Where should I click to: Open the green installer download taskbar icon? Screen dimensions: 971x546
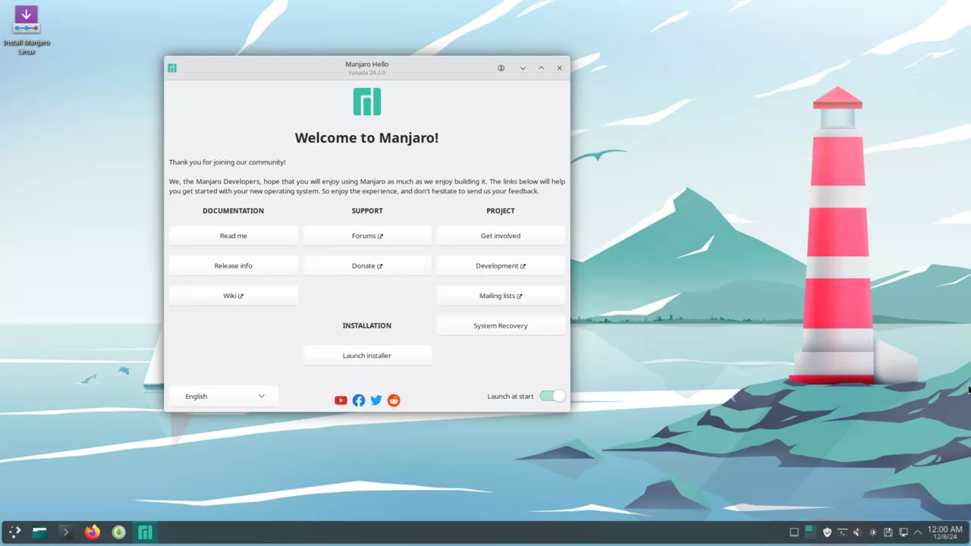pos(119,532)
